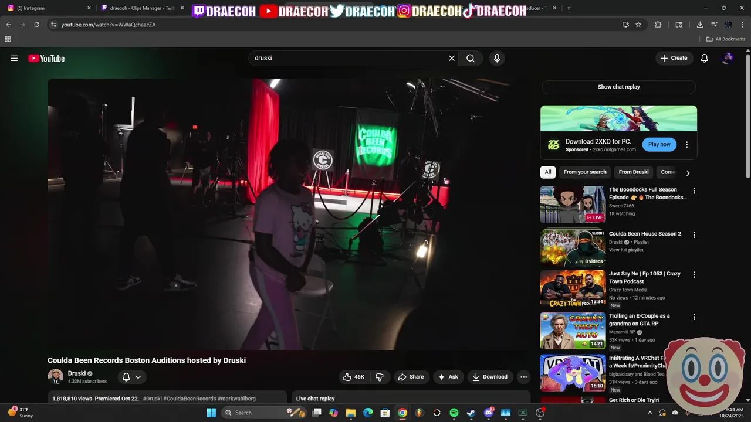Start voice search with the microphone
The height and width of the screenshot is (422, 751).
coord(497,58)
